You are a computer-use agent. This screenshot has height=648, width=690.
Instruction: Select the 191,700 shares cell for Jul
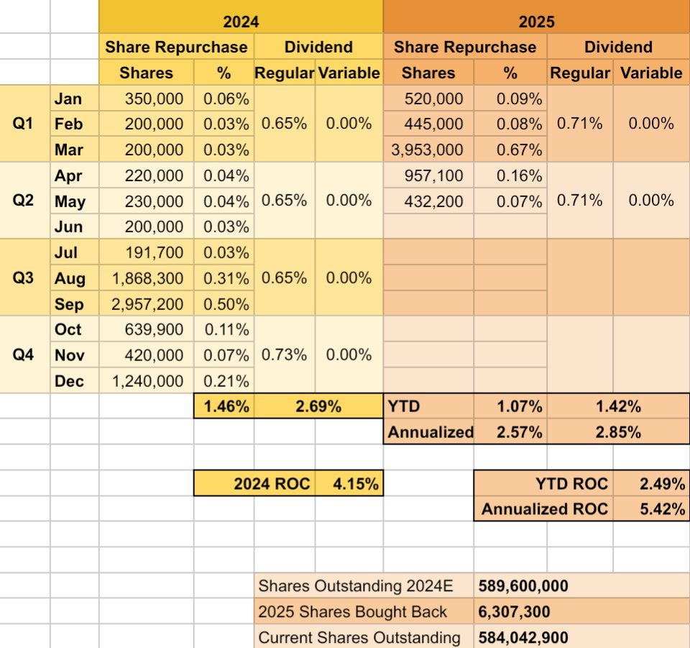(147, 252)
